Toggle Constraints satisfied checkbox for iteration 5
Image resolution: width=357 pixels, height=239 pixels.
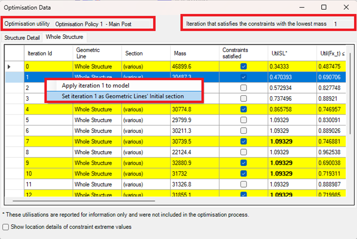[x=243, y=120]
